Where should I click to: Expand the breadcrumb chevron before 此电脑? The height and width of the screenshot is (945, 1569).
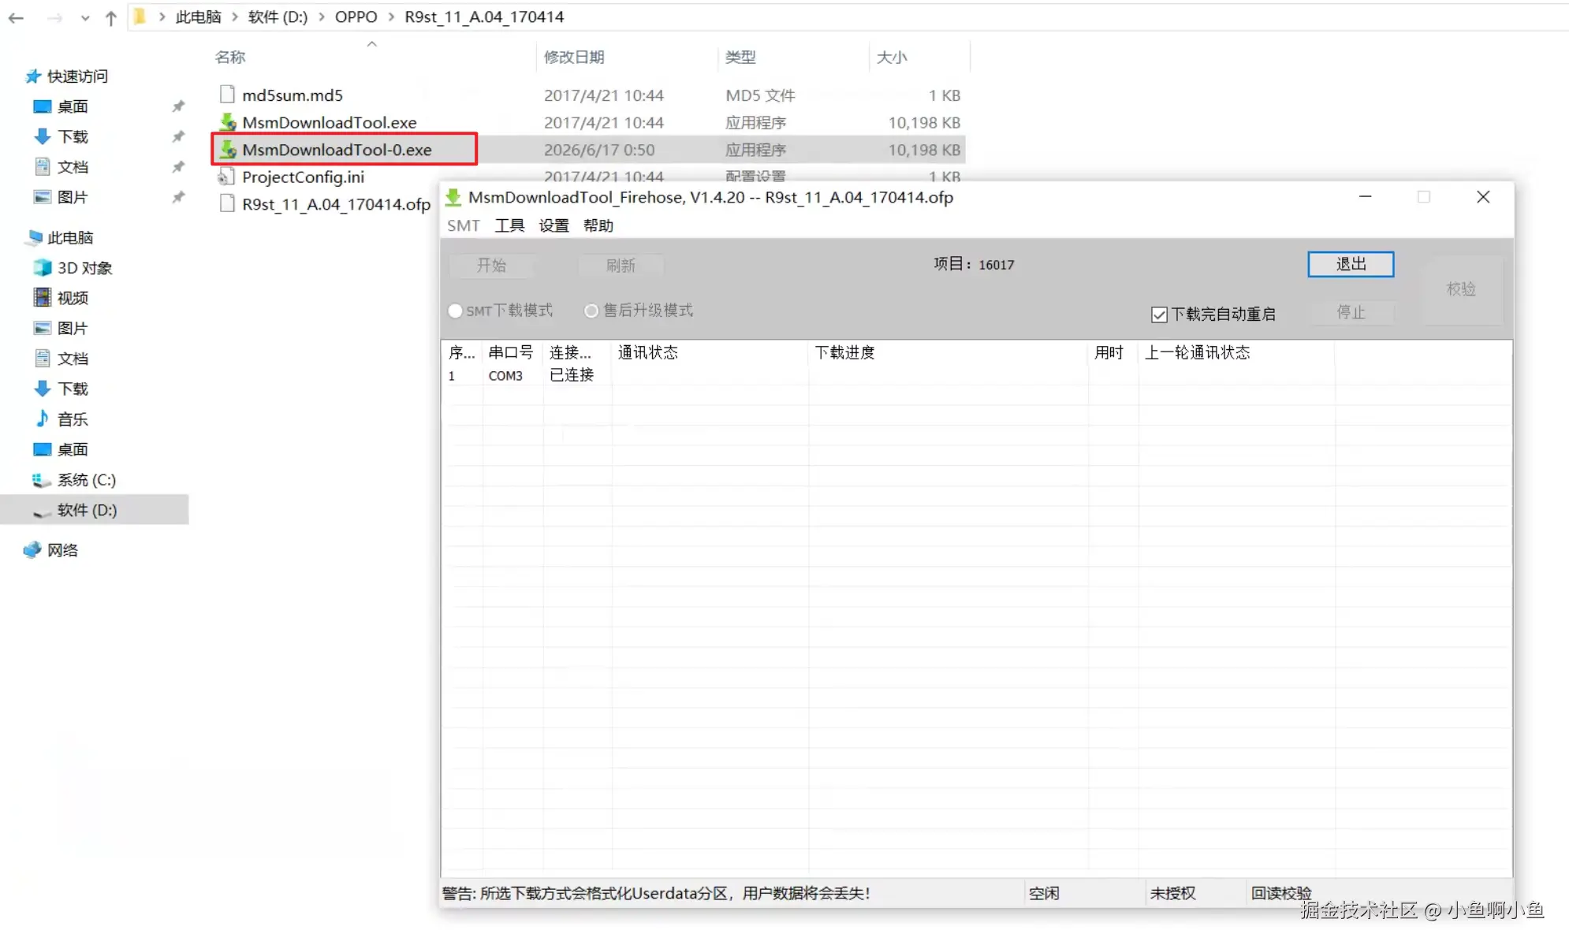162,17
